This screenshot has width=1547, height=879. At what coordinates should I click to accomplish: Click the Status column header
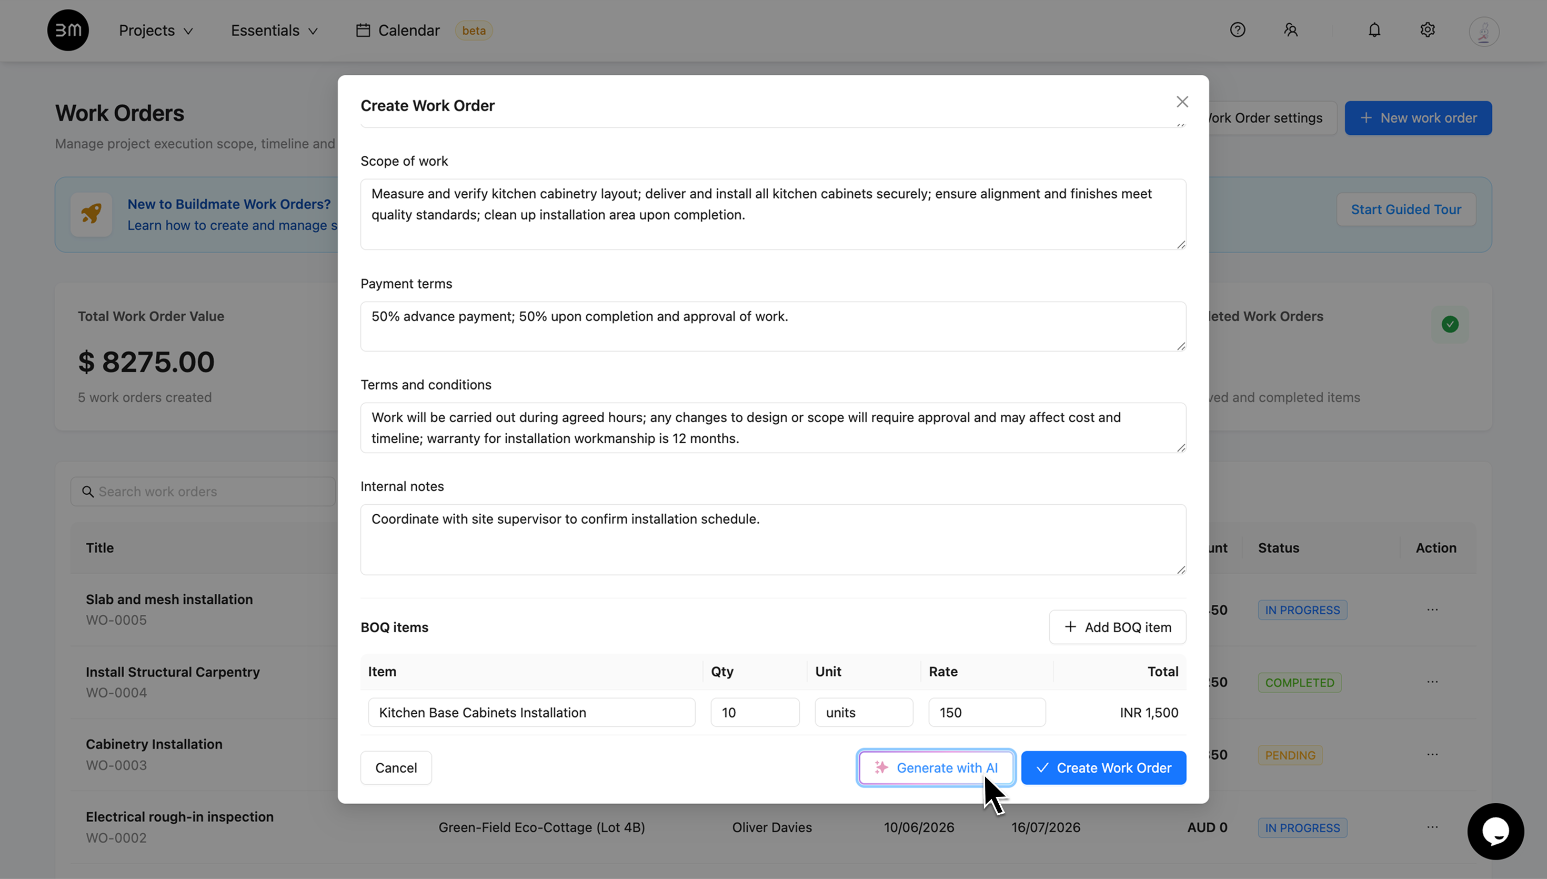1278,547
